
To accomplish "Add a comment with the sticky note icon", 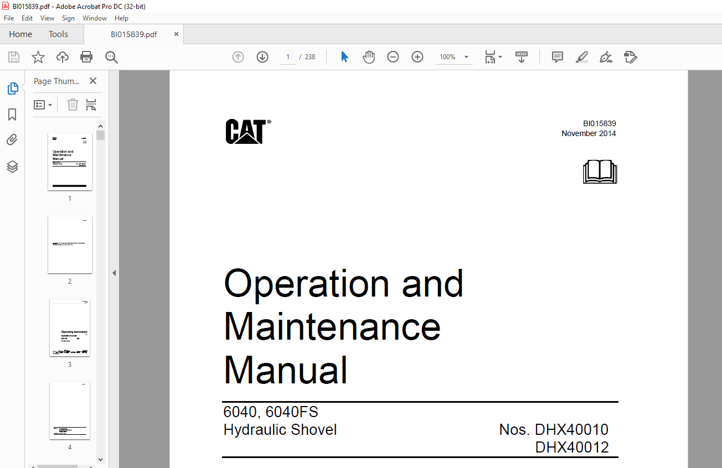I will pyautogui.click(x=558, y=57).
